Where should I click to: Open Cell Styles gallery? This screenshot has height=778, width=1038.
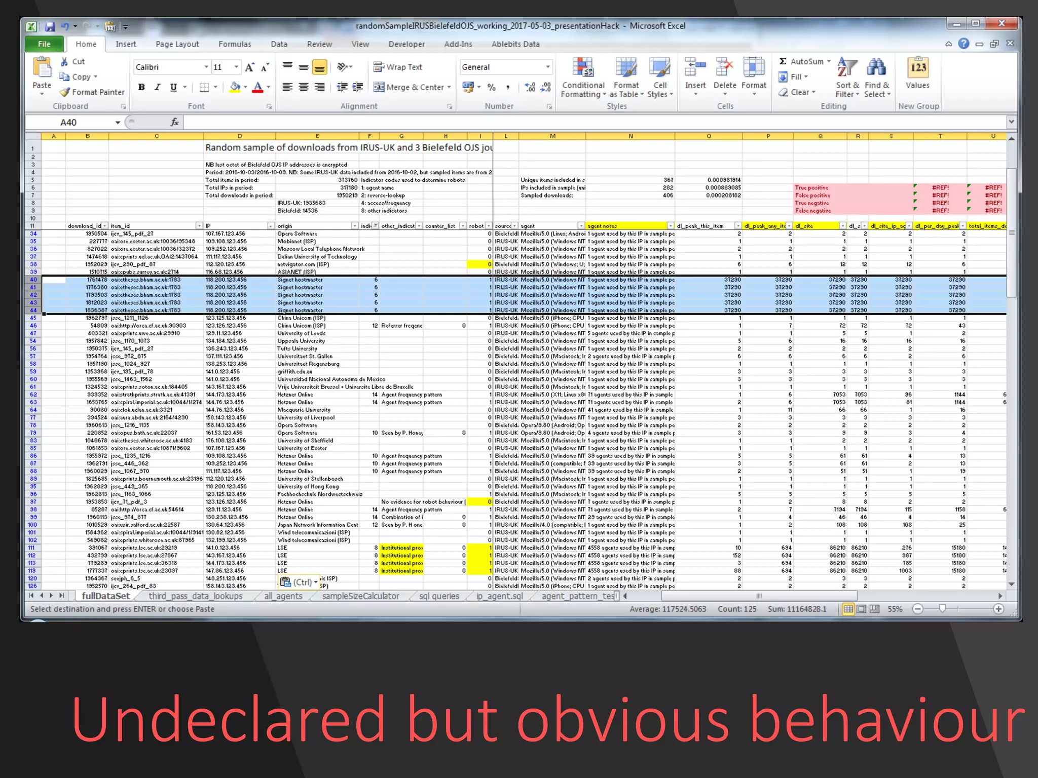coord(660,77)
